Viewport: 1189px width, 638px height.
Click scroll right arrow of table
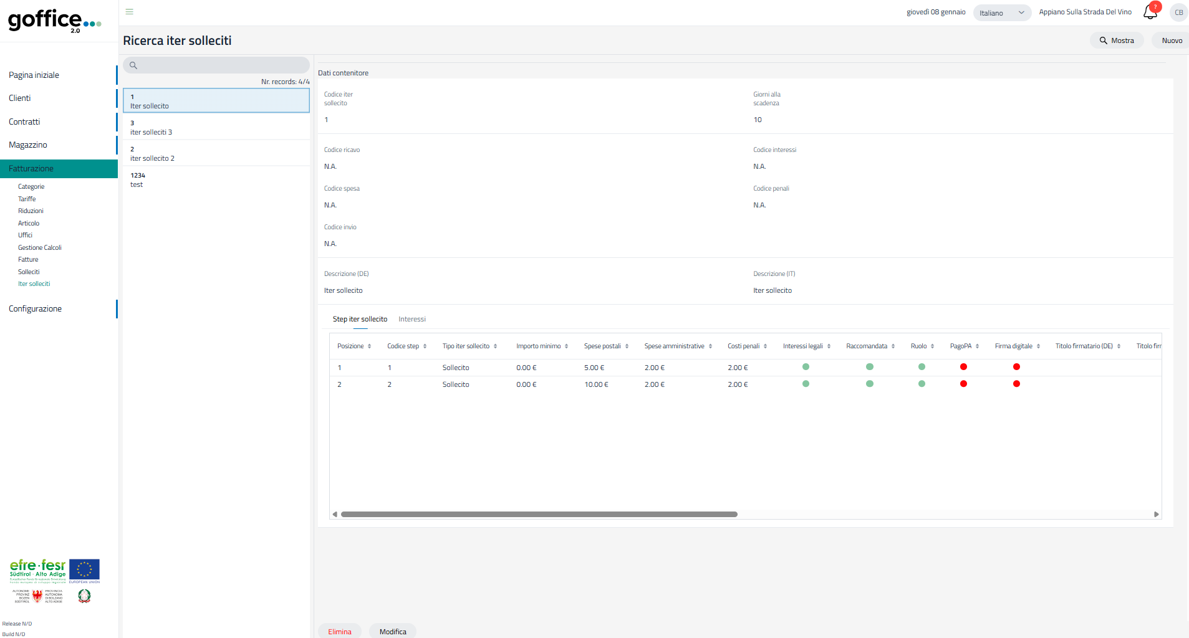(x=1156, y=515)
